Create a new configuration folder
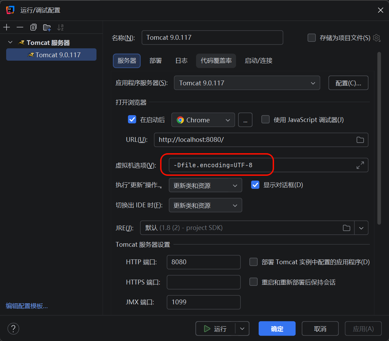Image resolution: width=389 pixels, height=341 pixels. pyautogui.click(x=47, y=27)
